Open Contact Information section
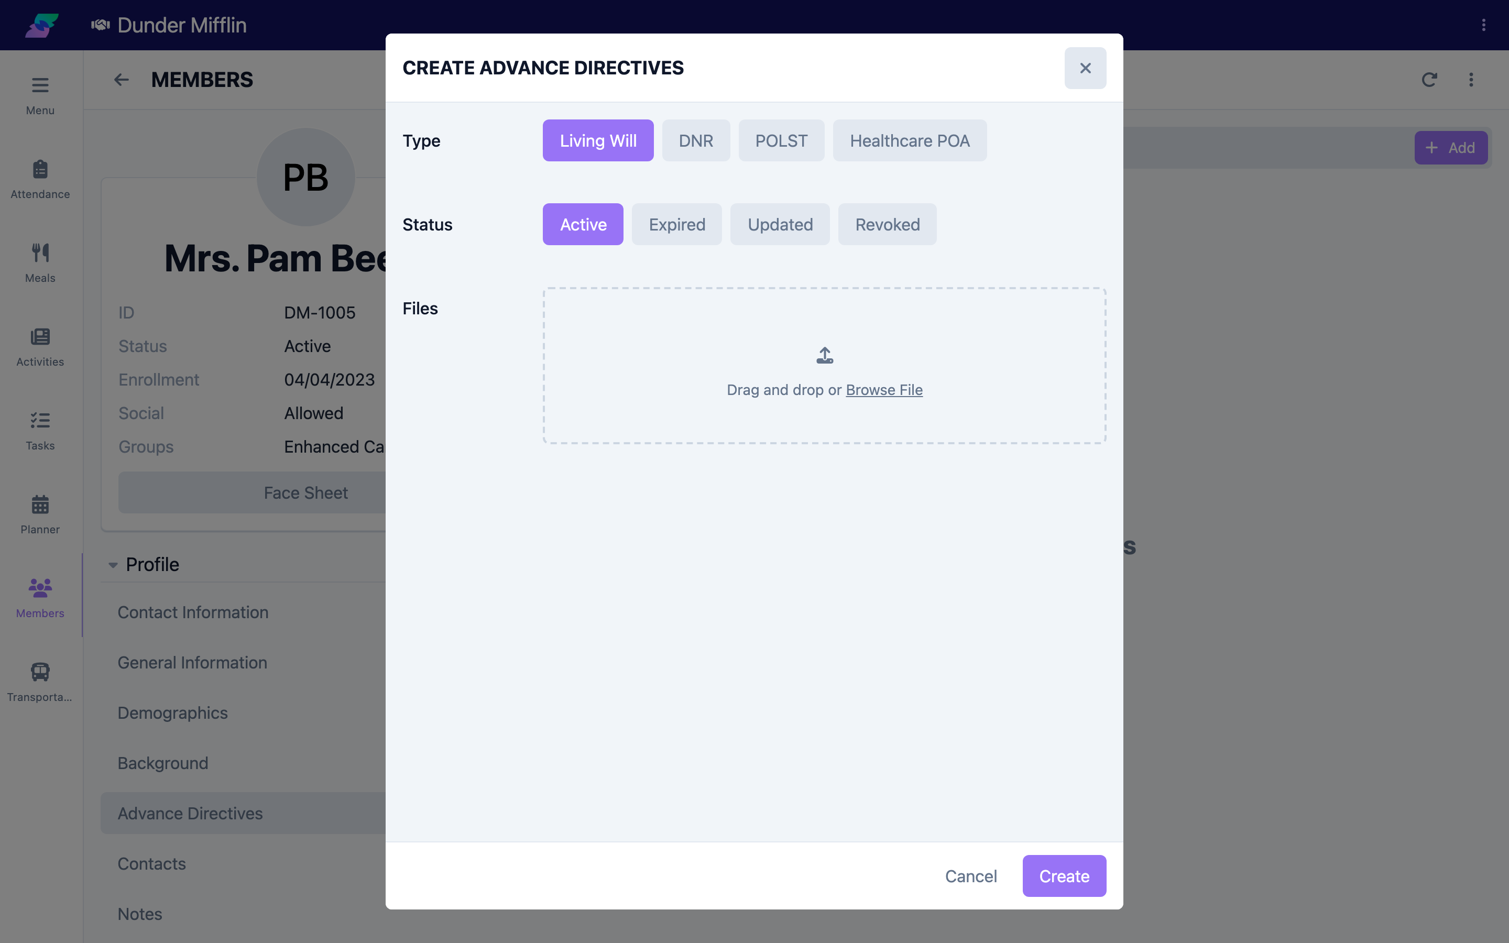This screenshot has height=943, width=1509. [x=193, y=612]
